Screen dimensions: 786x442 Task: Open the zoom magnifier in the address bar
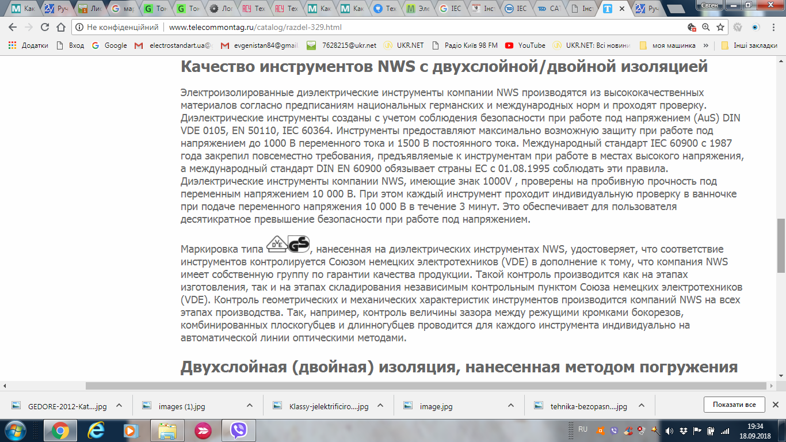click(706, 27)
